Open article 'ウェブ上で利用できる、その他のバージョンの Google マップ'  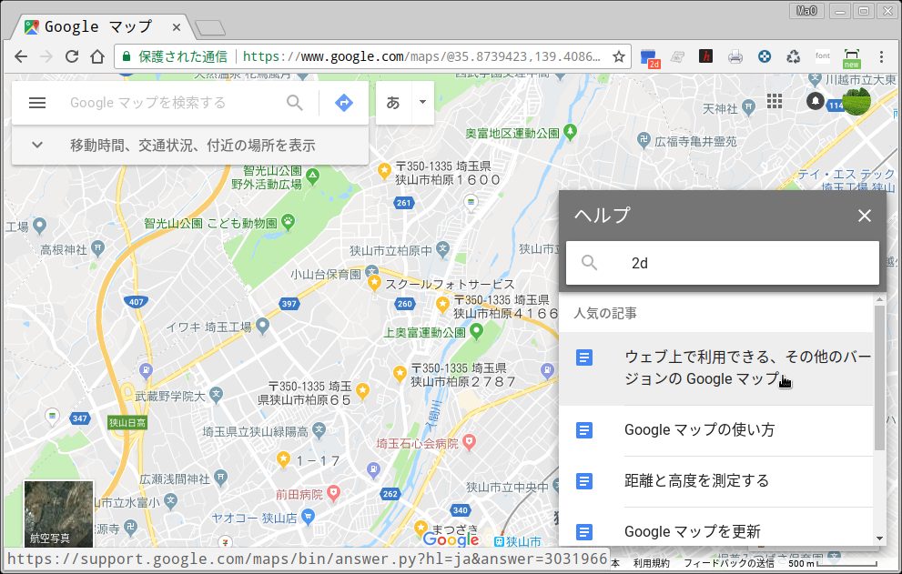click(716, 368)
